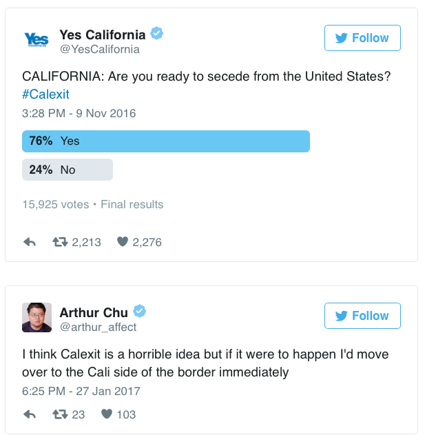Click the Arthur Chu display name

tap(94, 312)
